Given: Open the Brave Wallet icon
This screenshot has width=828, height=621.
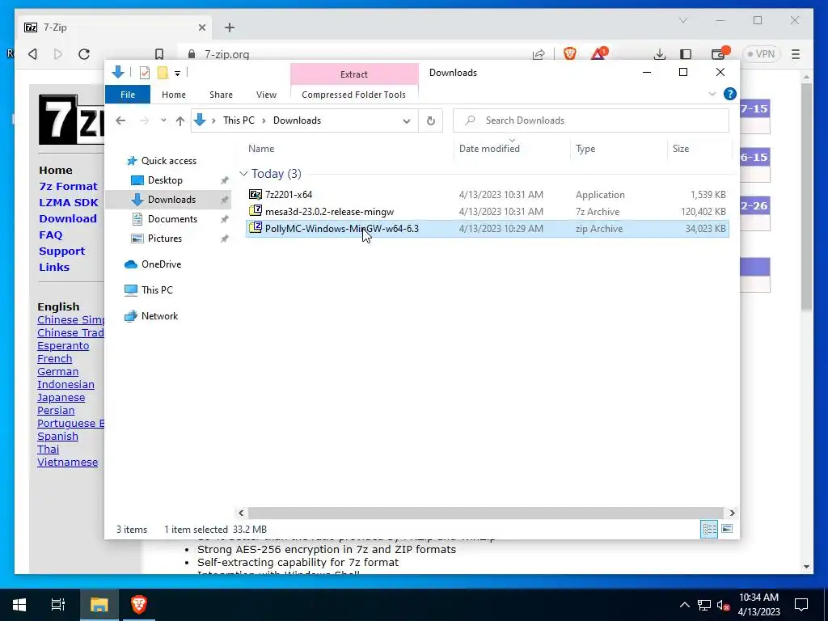Looking at the screenshot, I should 718,53.
